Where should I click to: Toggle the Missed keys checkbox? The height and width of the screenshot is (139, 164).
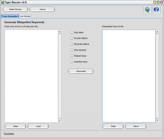(x=72, y=56)
